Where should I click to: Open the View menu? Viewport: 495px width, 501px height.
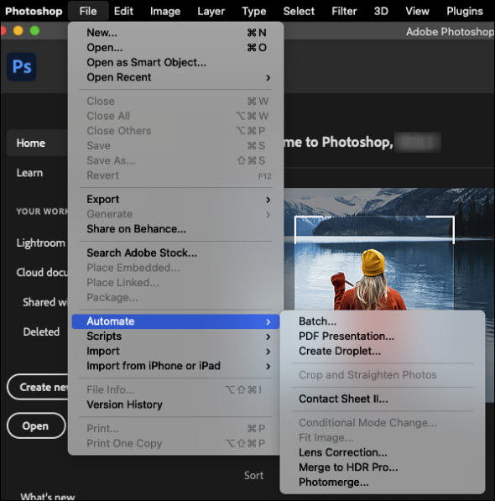coord(417,11)
